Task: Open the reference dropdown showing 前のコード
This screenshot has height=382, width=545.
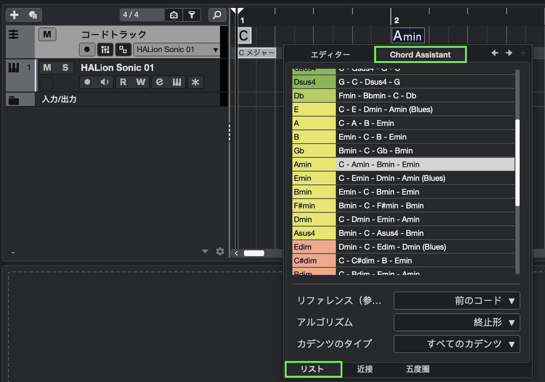Action: click(x=457, y=301)
